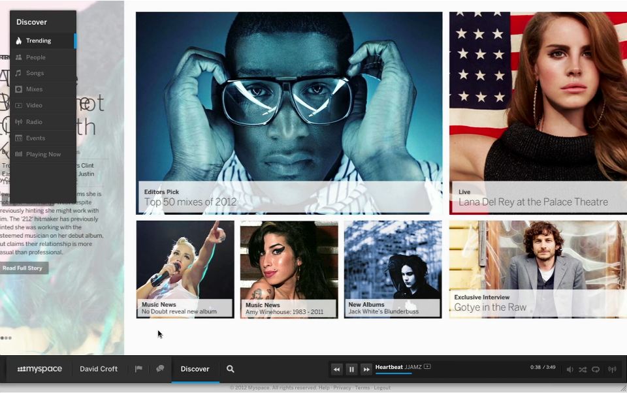Open the No Doubt reveal new album tile
This screenshot has height=393, width=627.
point(185,270)
